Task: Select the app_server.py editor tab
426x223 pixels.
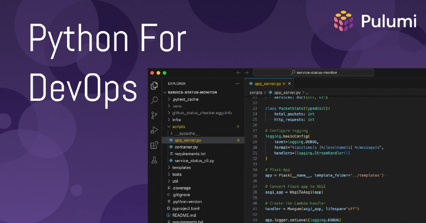Action: pyautogui.click(x=267, y=84)
